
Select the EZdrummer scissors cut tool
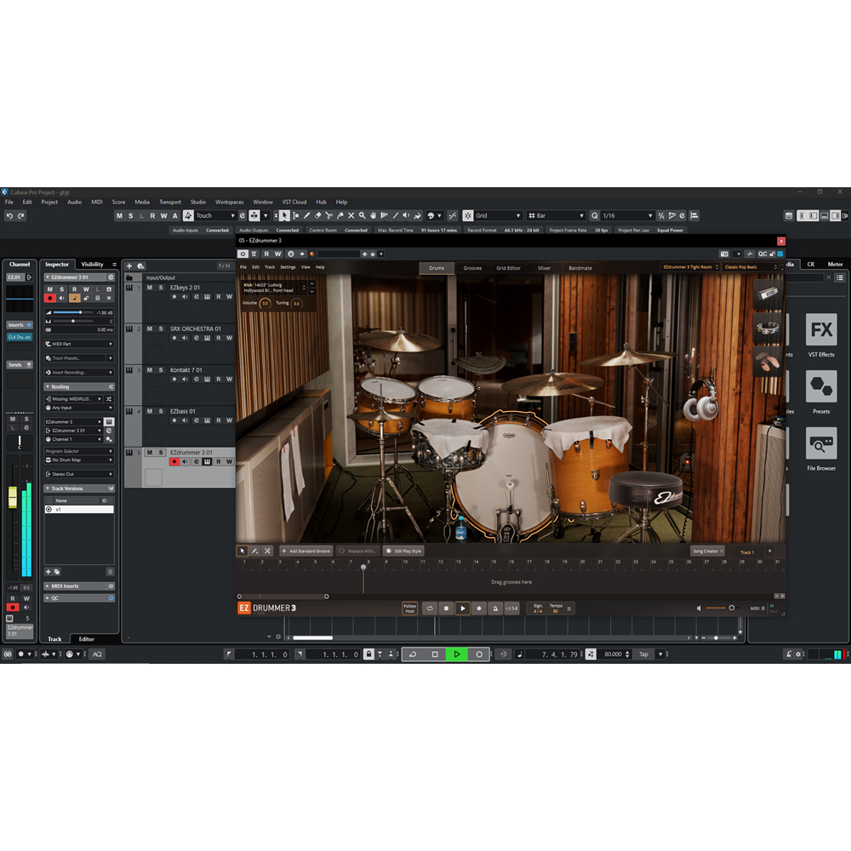[267, 551]
